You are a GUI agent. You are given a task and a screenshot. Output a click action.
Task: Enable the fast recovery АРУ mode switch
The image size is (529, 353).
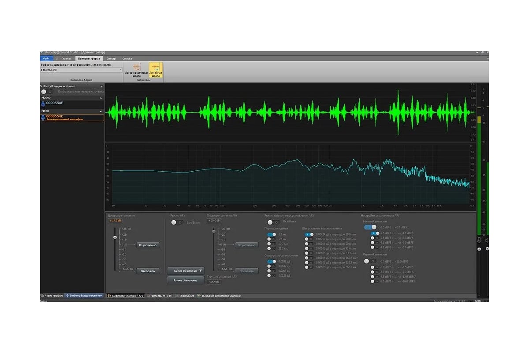273,222
